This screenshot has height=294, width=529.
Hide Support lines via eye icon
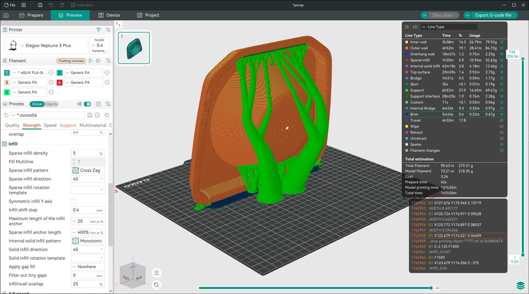(502, 90)
